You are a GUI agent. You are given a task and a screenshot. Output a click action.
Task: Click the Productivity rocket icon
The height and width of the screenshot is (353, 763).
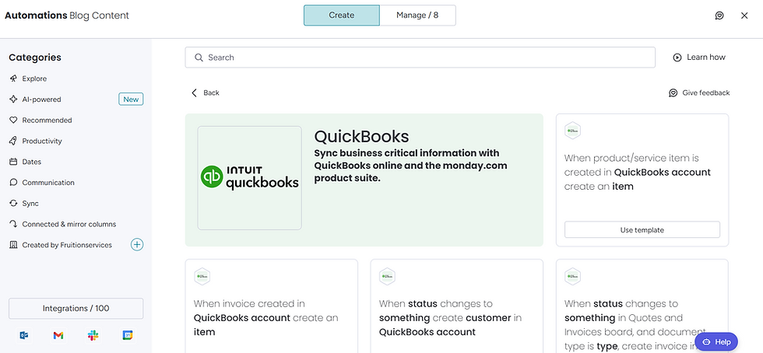tap(13, 141)
